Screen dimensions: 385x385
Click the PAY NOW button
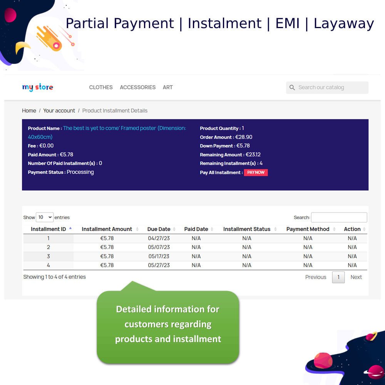[256, 172]
